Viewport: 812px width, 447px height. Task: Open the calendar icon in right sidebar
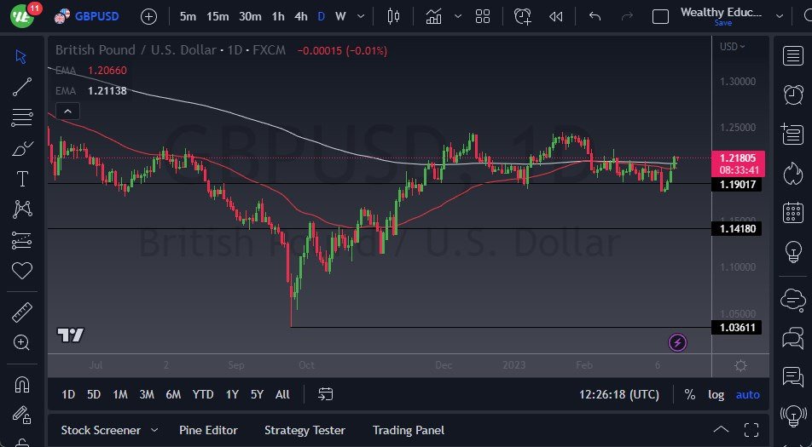(792, 213)
